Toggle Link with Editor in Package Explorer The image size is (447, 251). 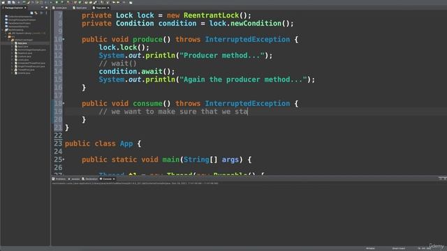pyautogui.click(x=36, y=13)
